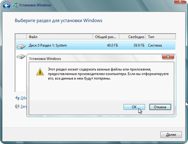
Task: Click the Файл column header
Action: point(60,37)
